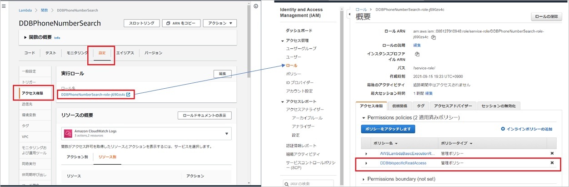569x187 pixels.
Task: Click the Amazon CloudWatch Logs service icon
Action: tap(68, 133)
